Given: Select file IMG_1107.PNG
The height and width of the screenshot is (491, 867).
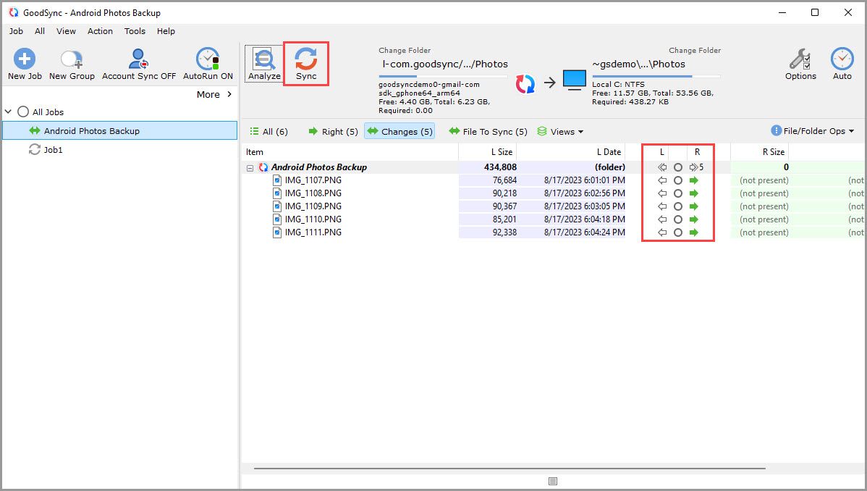Looking at the screenshot, I should (x=313, y=180).
